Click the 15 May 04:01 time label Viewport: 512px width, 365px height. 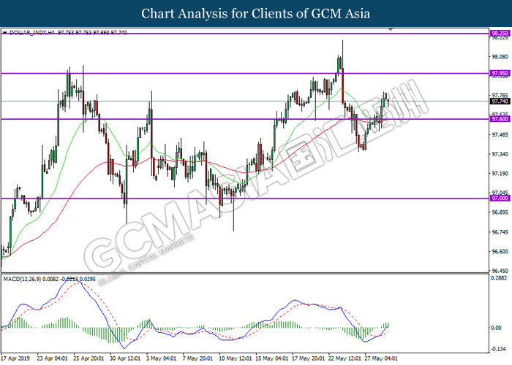point(272,358)
